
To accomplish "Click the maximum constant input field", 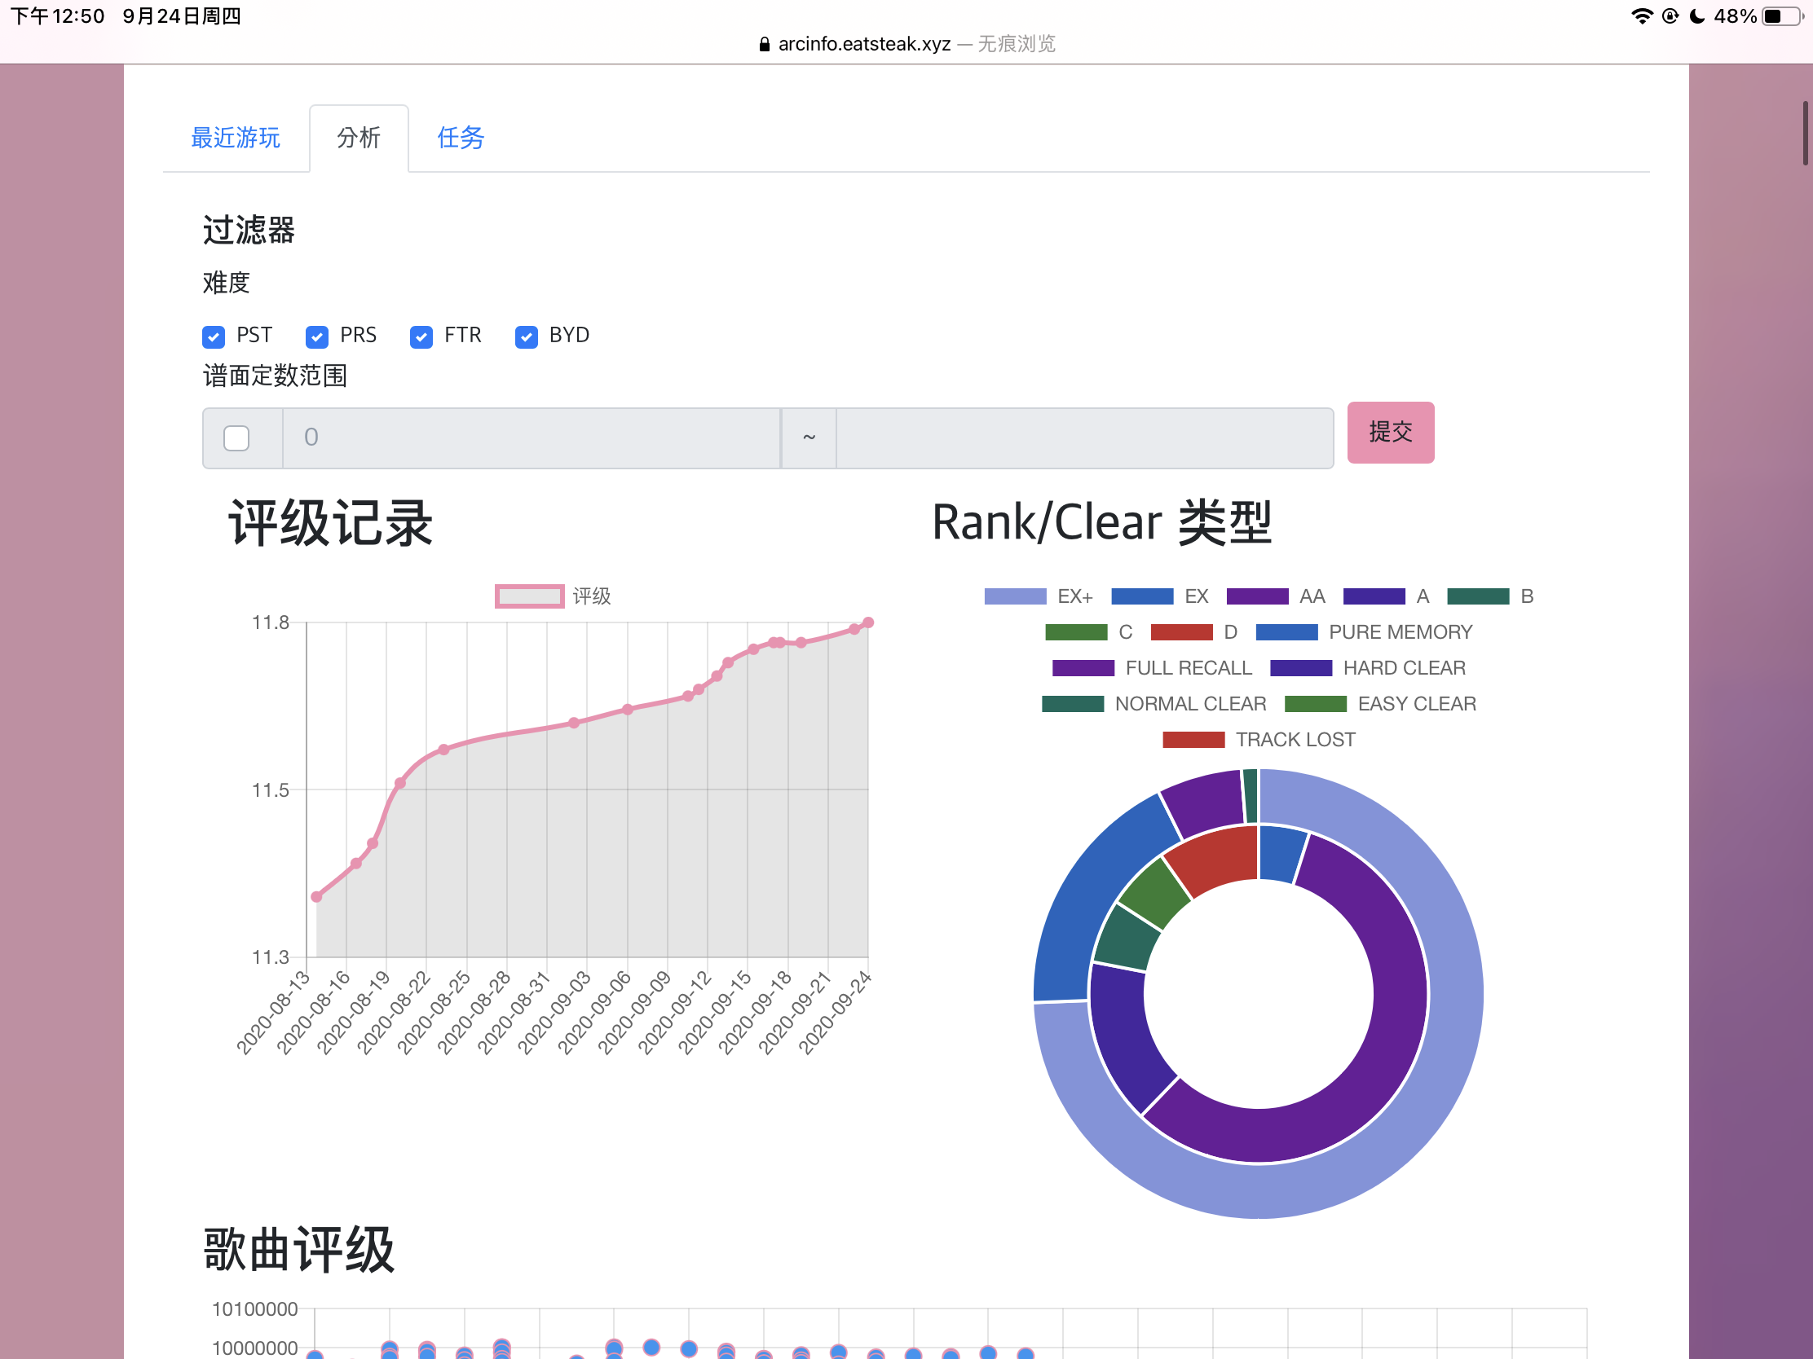I will click(1083, 438).
